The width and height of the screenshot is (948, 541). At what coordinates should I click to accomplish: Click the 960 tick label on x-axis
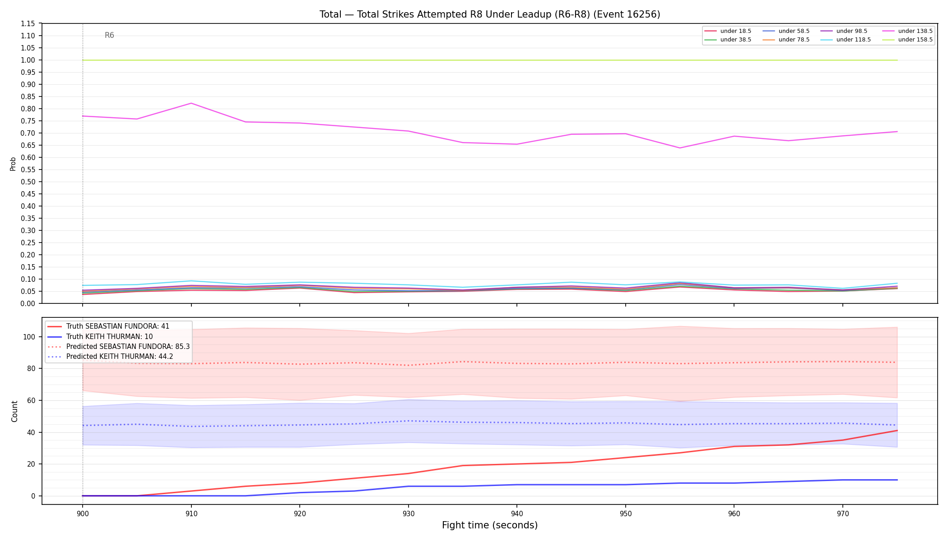734,513
